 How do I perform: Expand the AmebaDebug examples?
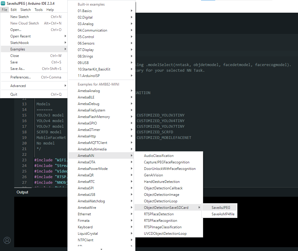pyautogui.click(x=101, y=104)
